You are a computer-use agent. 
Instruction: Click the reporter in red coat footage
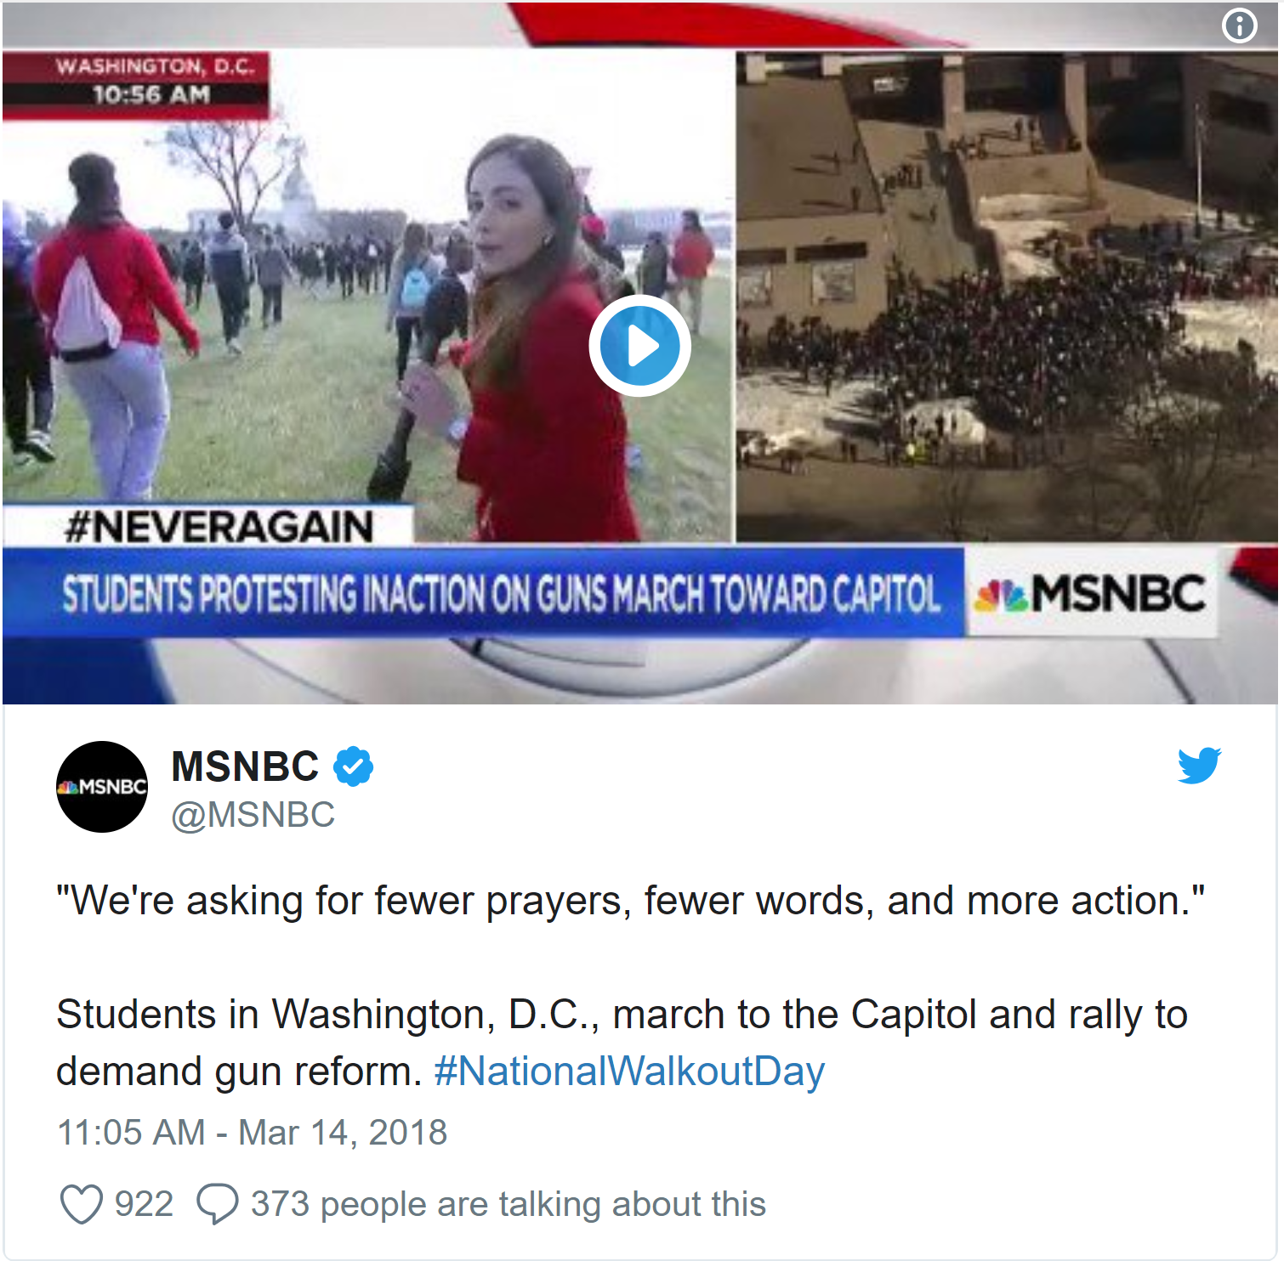click(x=544, y=340)
